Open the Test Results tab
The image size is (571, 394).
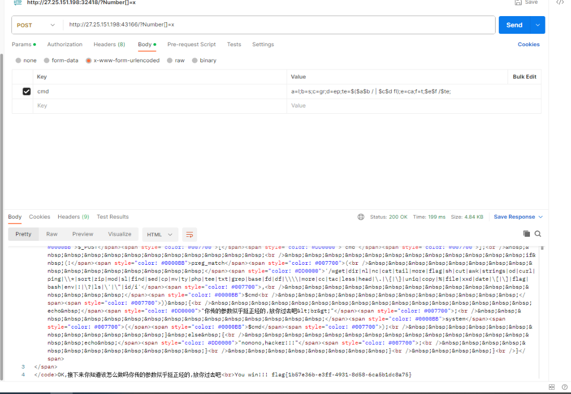pyautogui.click(x=112, y=216)
